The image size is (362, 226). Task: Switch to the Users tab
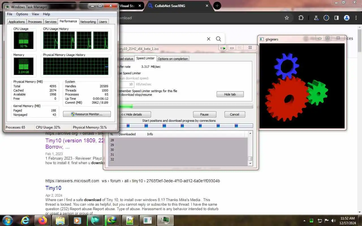tap(103, 22)
